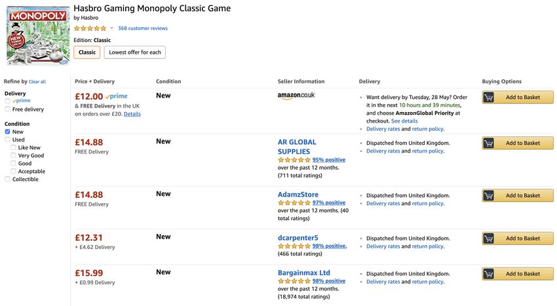Enable the Prime delivery filter checkbox
This screenshot has height=306, width=557.
(7, 101)
